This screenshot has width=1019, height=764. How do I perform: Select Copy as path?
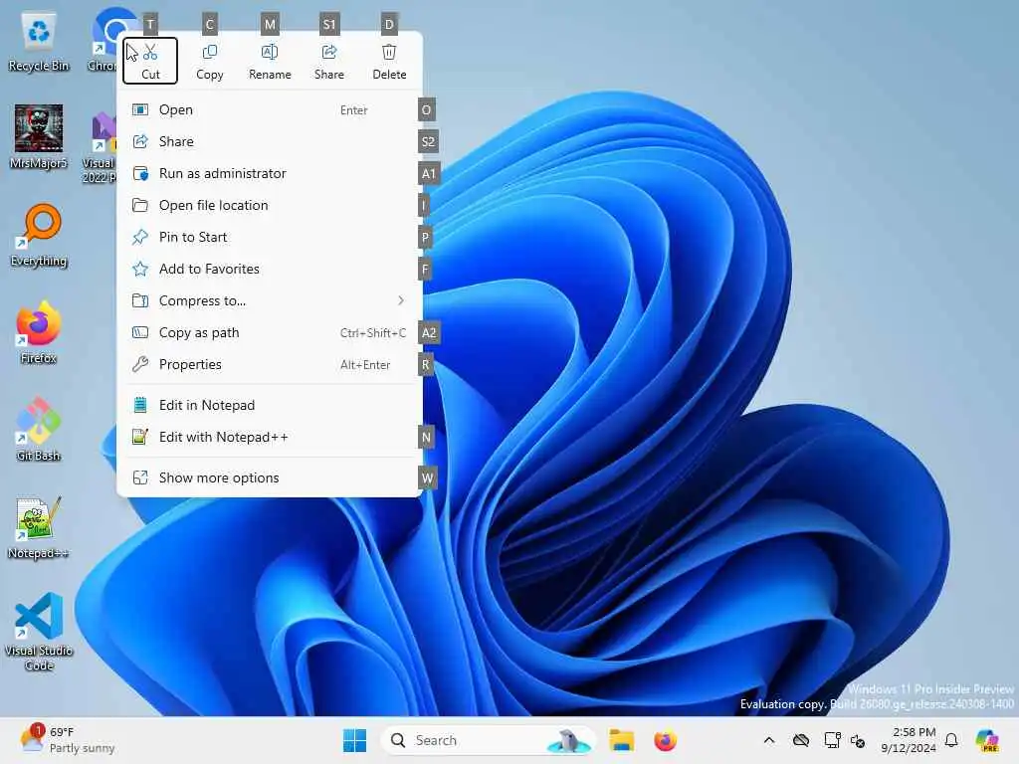(x=270, y=332)
